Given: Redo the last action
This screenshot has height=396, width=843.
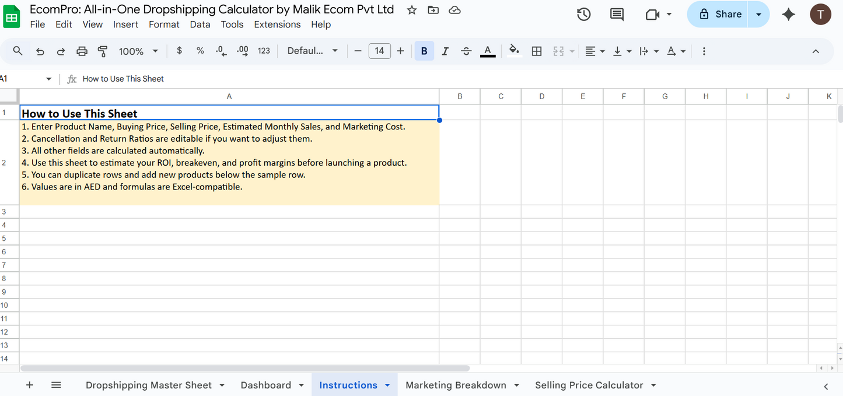Looking at the screenshot, I should pyautogui.click(x=61, y=51).
